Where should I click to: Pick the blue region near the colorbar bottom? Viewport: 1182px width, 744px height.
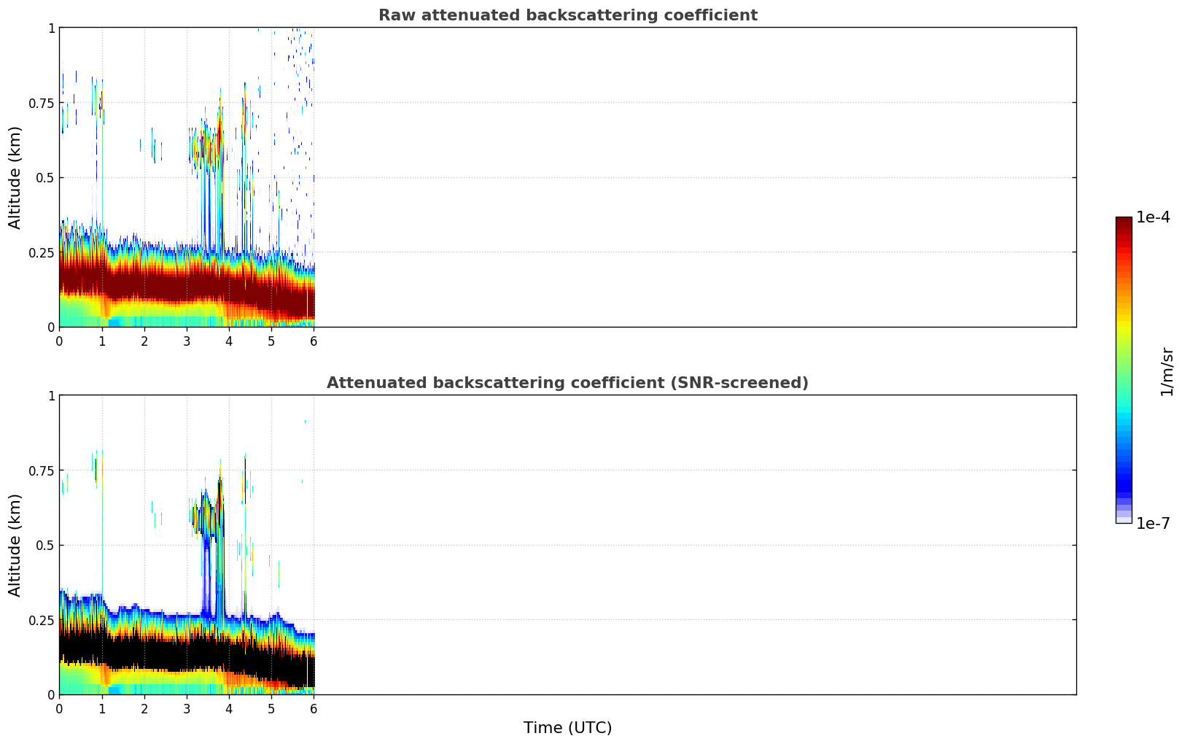point(1123,485)
